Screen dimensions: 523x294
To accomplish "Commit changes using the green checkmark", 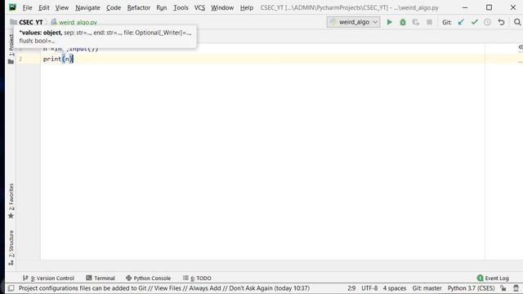I will click(x=474, y=22).
